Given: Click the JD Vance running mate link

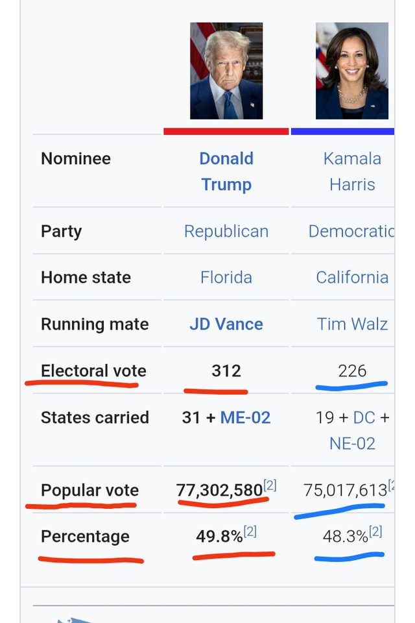Looking at the screenshot, I should coord(226,324).
